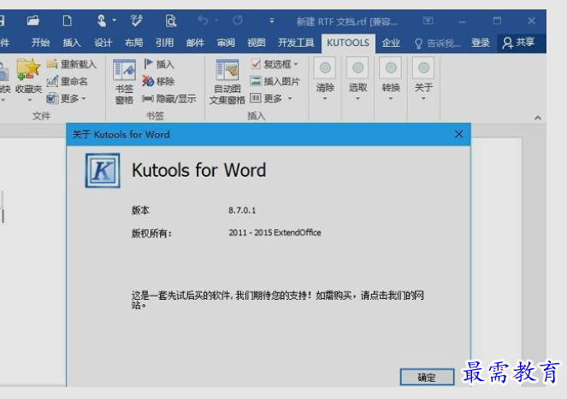Open the 书签窗格 bookmark pane
The width and height of the screenshot is (567, 399).
124,82
